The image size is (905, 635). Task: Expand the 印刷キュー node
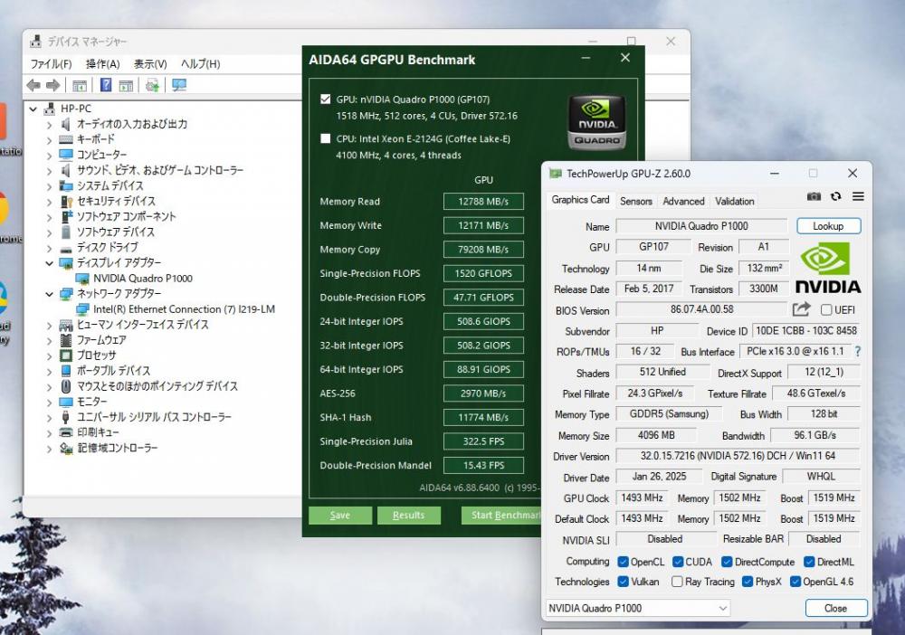pyautogui.click(x=49, y=432)
